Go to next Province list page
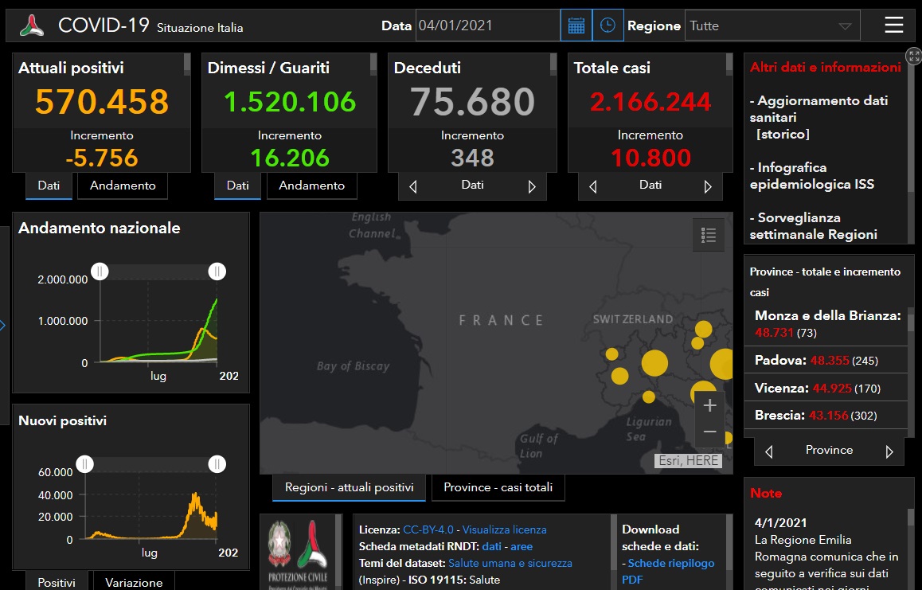This screenshot has width=922, height=590. click(x=889, y=451)
